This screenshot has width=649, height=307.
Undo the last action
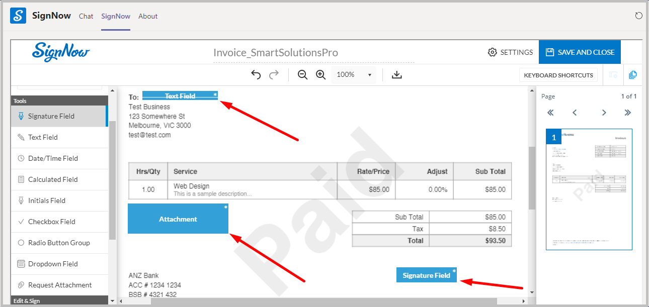tap(256, 75)
